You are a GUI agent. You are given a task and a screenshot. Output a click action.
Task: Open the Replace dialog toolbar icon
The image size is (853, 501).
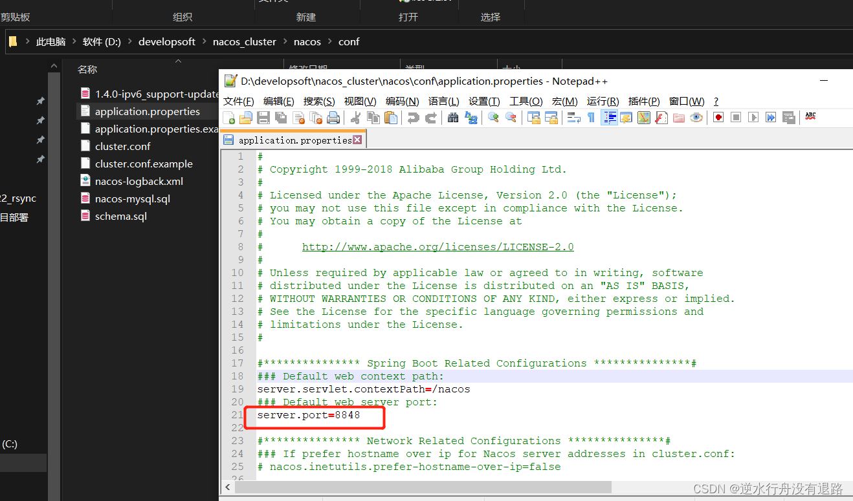pos(471,118)
